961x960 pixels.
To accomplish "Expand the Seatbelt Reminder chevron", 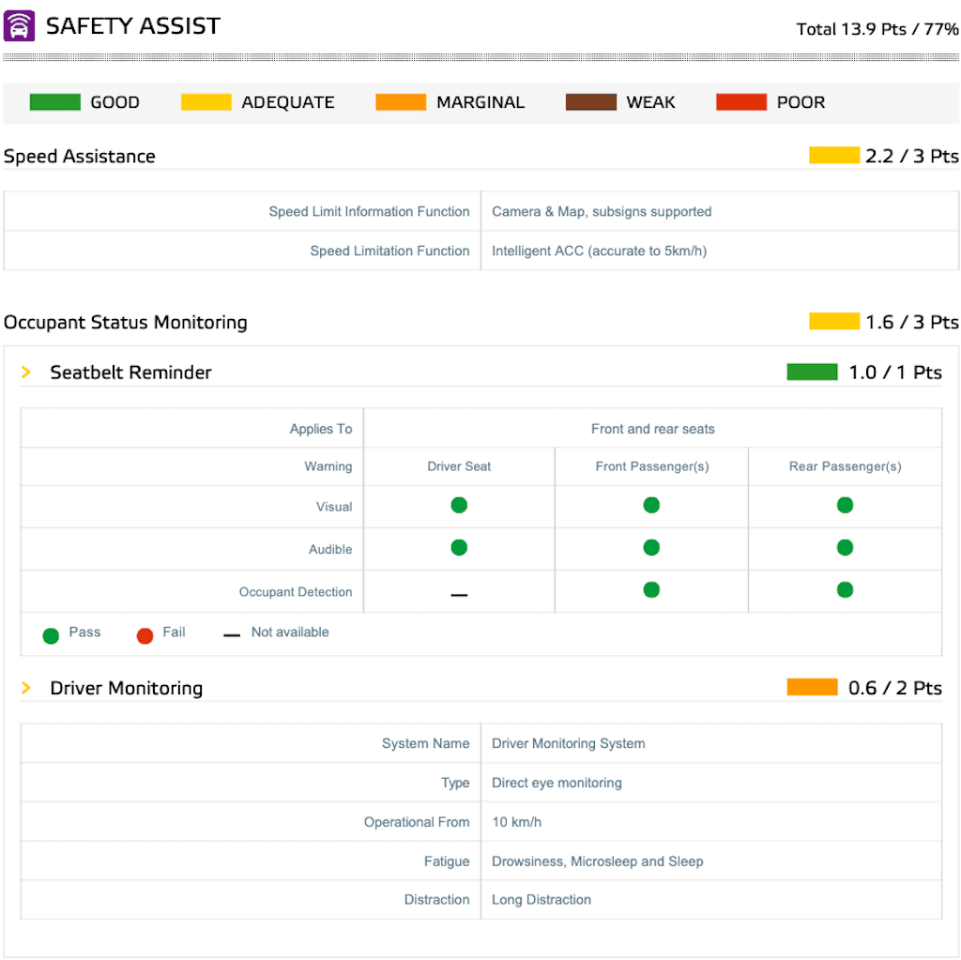I will tap(26, 373).
